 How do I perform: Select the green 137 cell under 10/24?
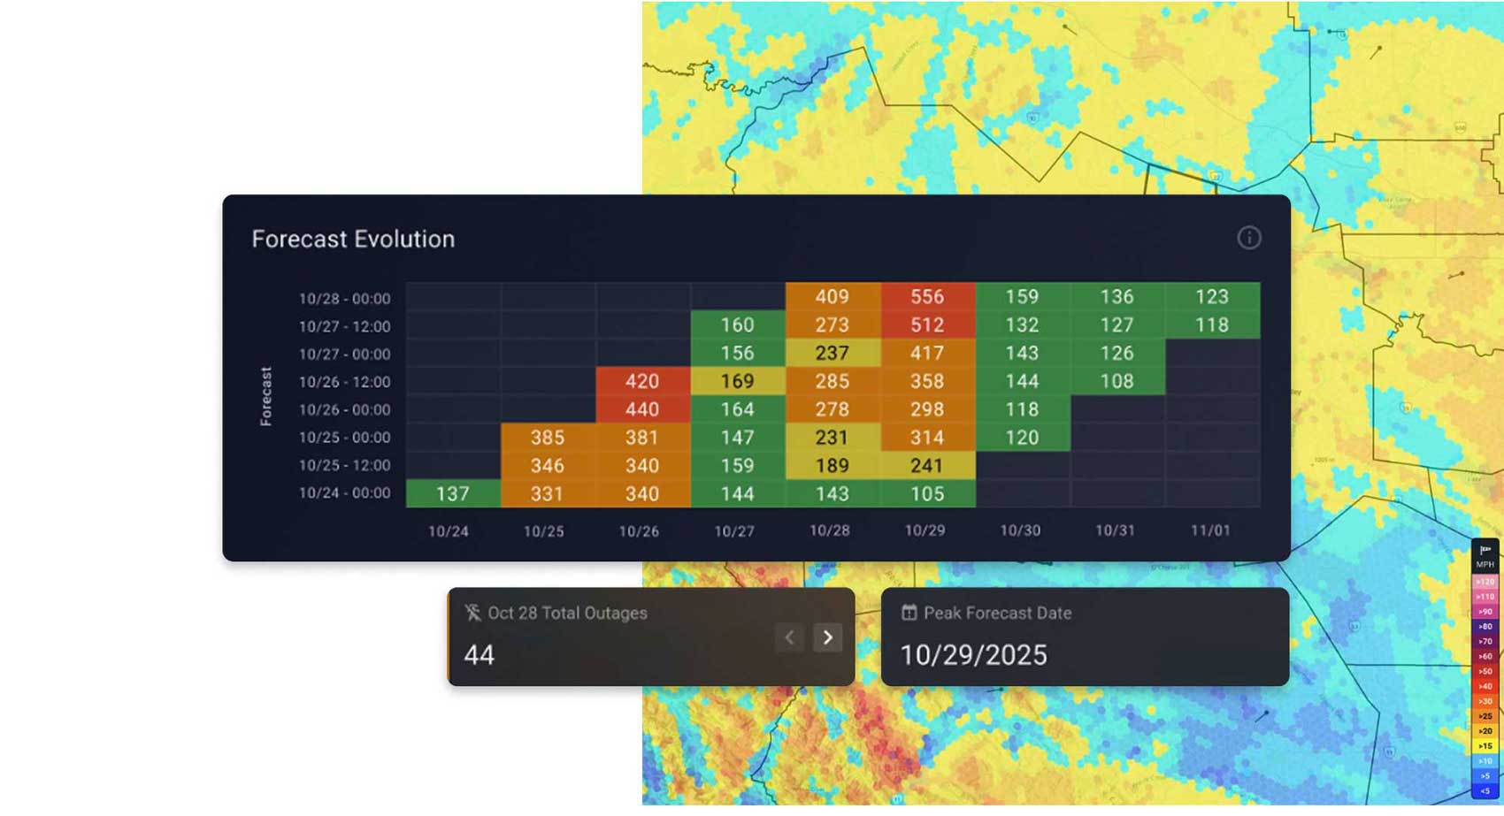[x=453, y=493]
